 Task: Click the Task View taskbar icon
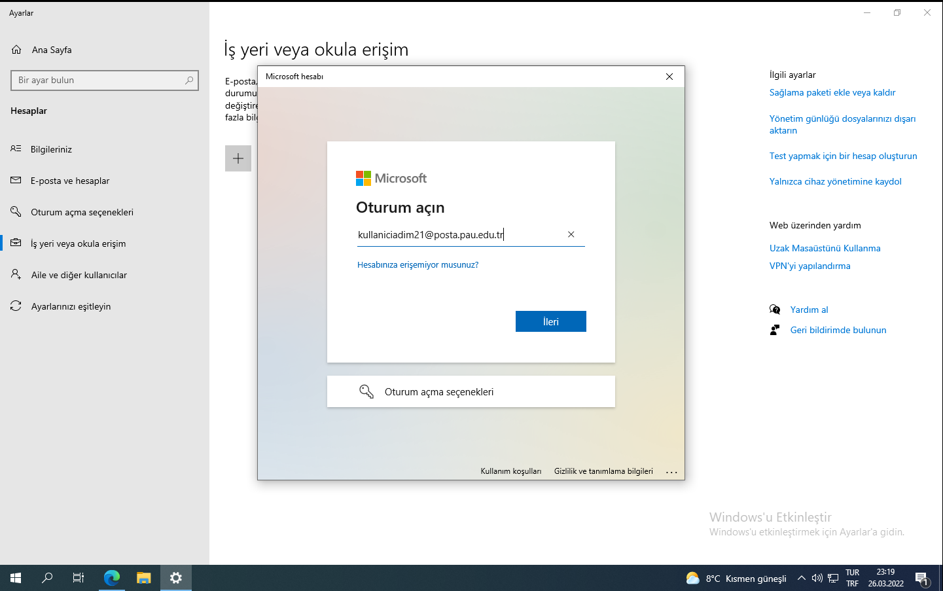[x=79, y=578]
